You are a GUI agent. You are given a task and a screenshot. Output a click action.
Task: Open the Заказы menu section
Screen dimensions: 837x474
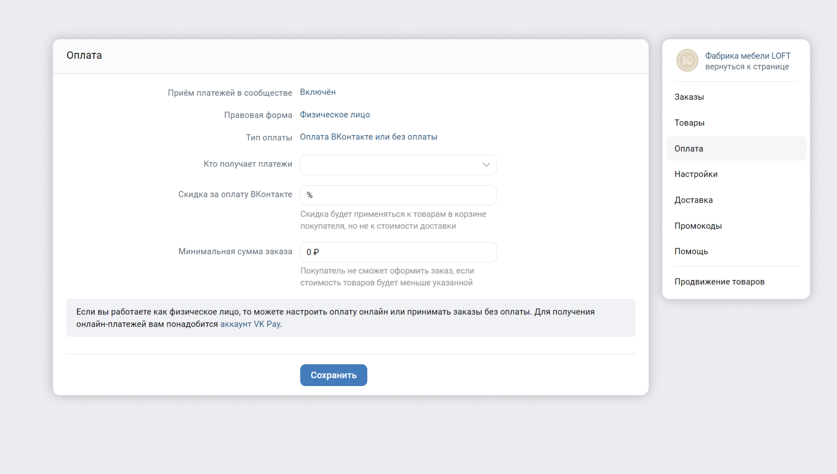(736, 97)
